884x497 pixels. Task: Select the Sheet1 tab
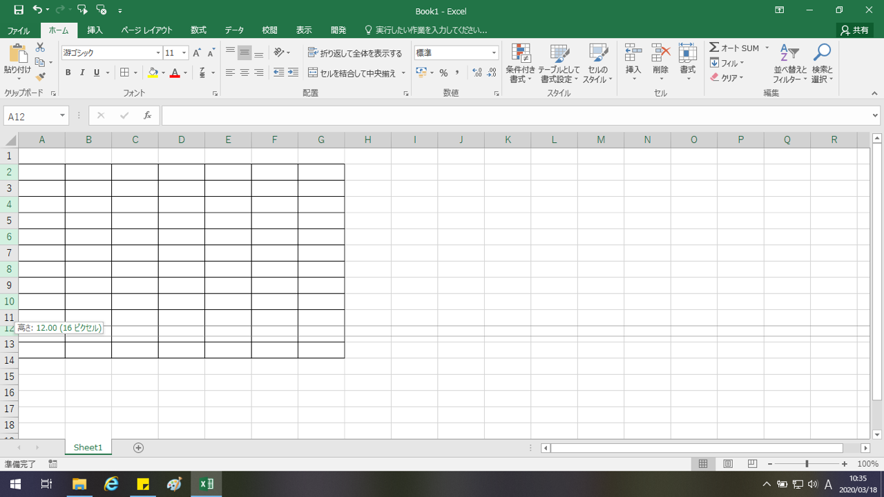[88, 447]
